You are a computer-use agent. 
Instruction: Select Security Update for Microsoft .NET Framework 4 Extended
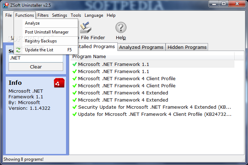coord(153,107)
